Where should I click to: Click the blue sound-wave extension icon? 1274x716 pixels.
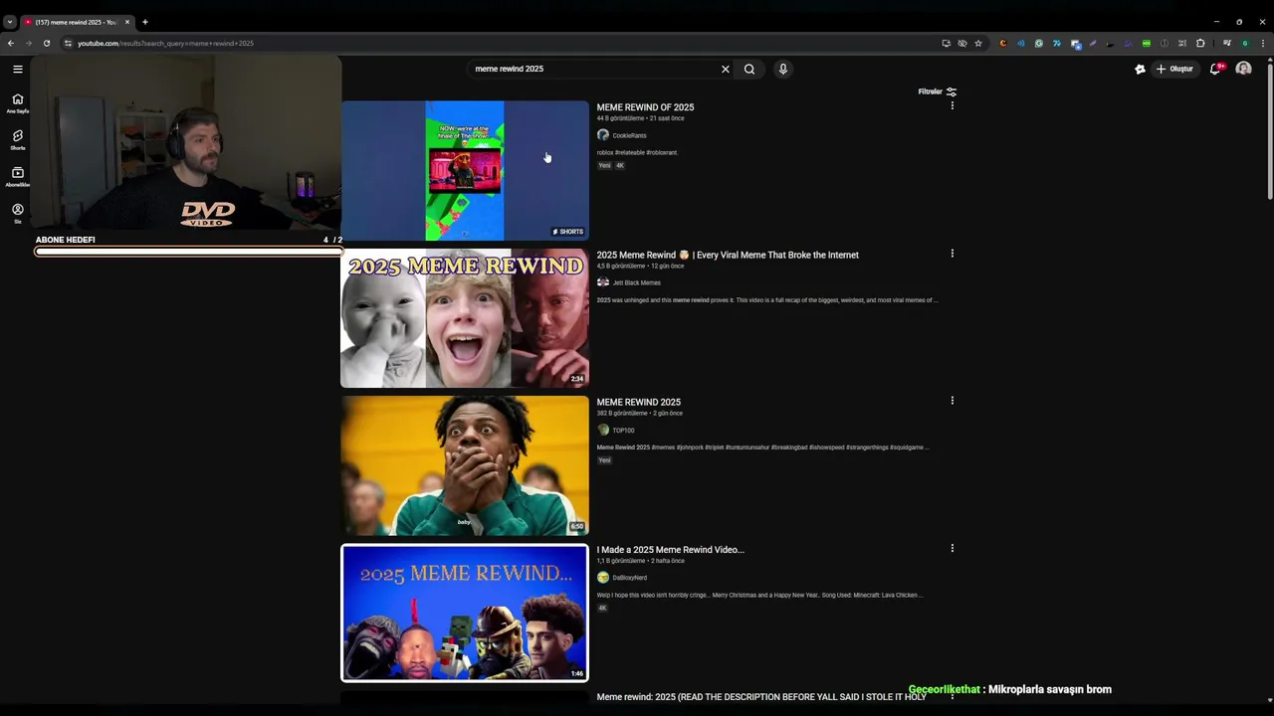1021,43
